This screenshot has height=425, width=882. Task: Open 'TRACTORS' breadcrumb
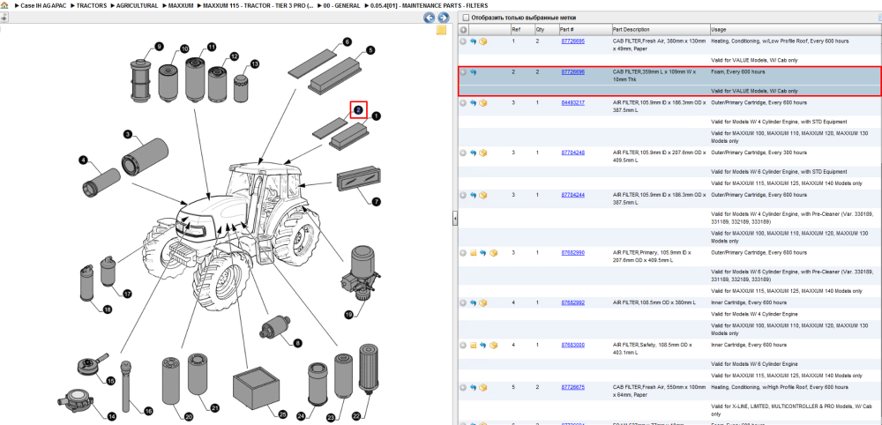[91, 5]
